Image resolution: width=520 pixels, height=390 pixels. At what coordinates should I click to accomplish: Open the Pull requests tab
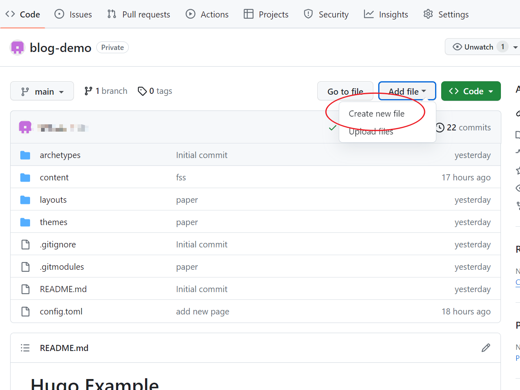(x=139, y=14)
